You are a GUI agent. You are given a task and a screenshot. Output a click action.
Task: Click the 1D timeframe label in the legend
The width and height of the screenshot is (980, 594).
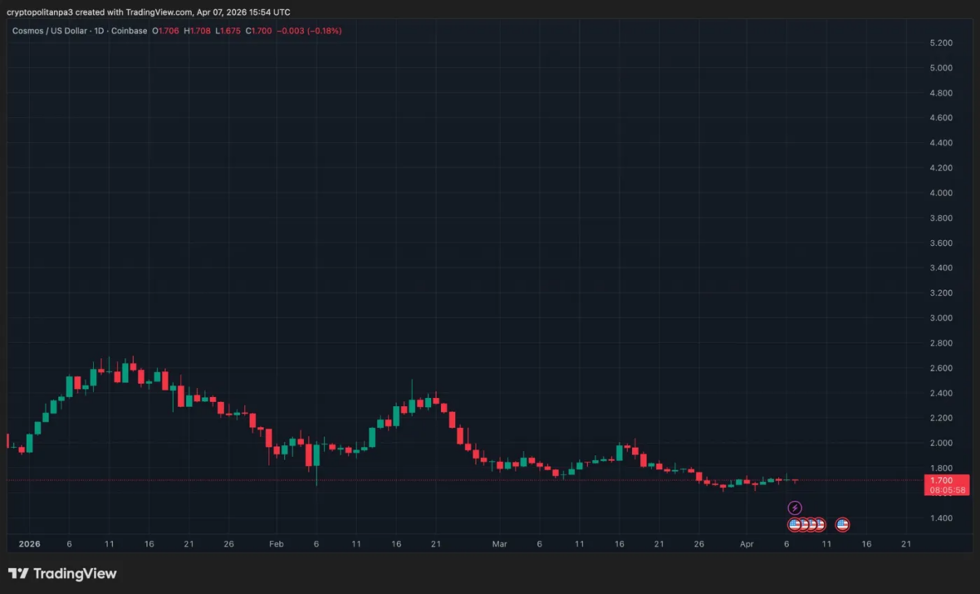[98, 30]
